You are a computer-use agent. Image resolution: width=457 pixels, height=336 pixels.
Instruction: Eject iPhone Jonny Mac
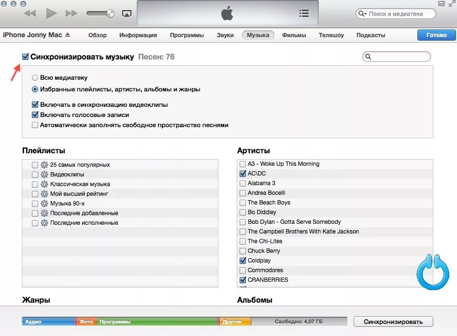point(68,35)
